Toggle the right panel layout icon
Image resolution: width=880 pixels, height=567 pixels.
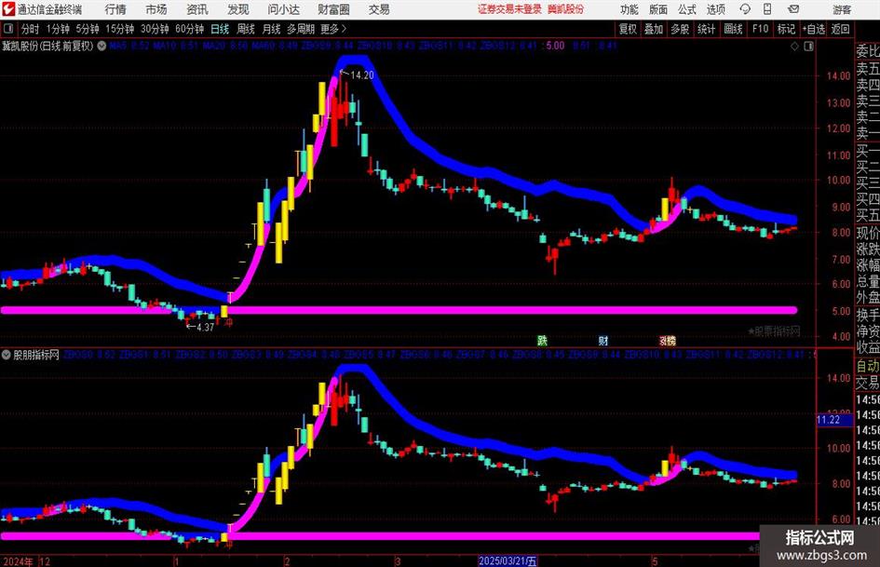coord(808,46)
